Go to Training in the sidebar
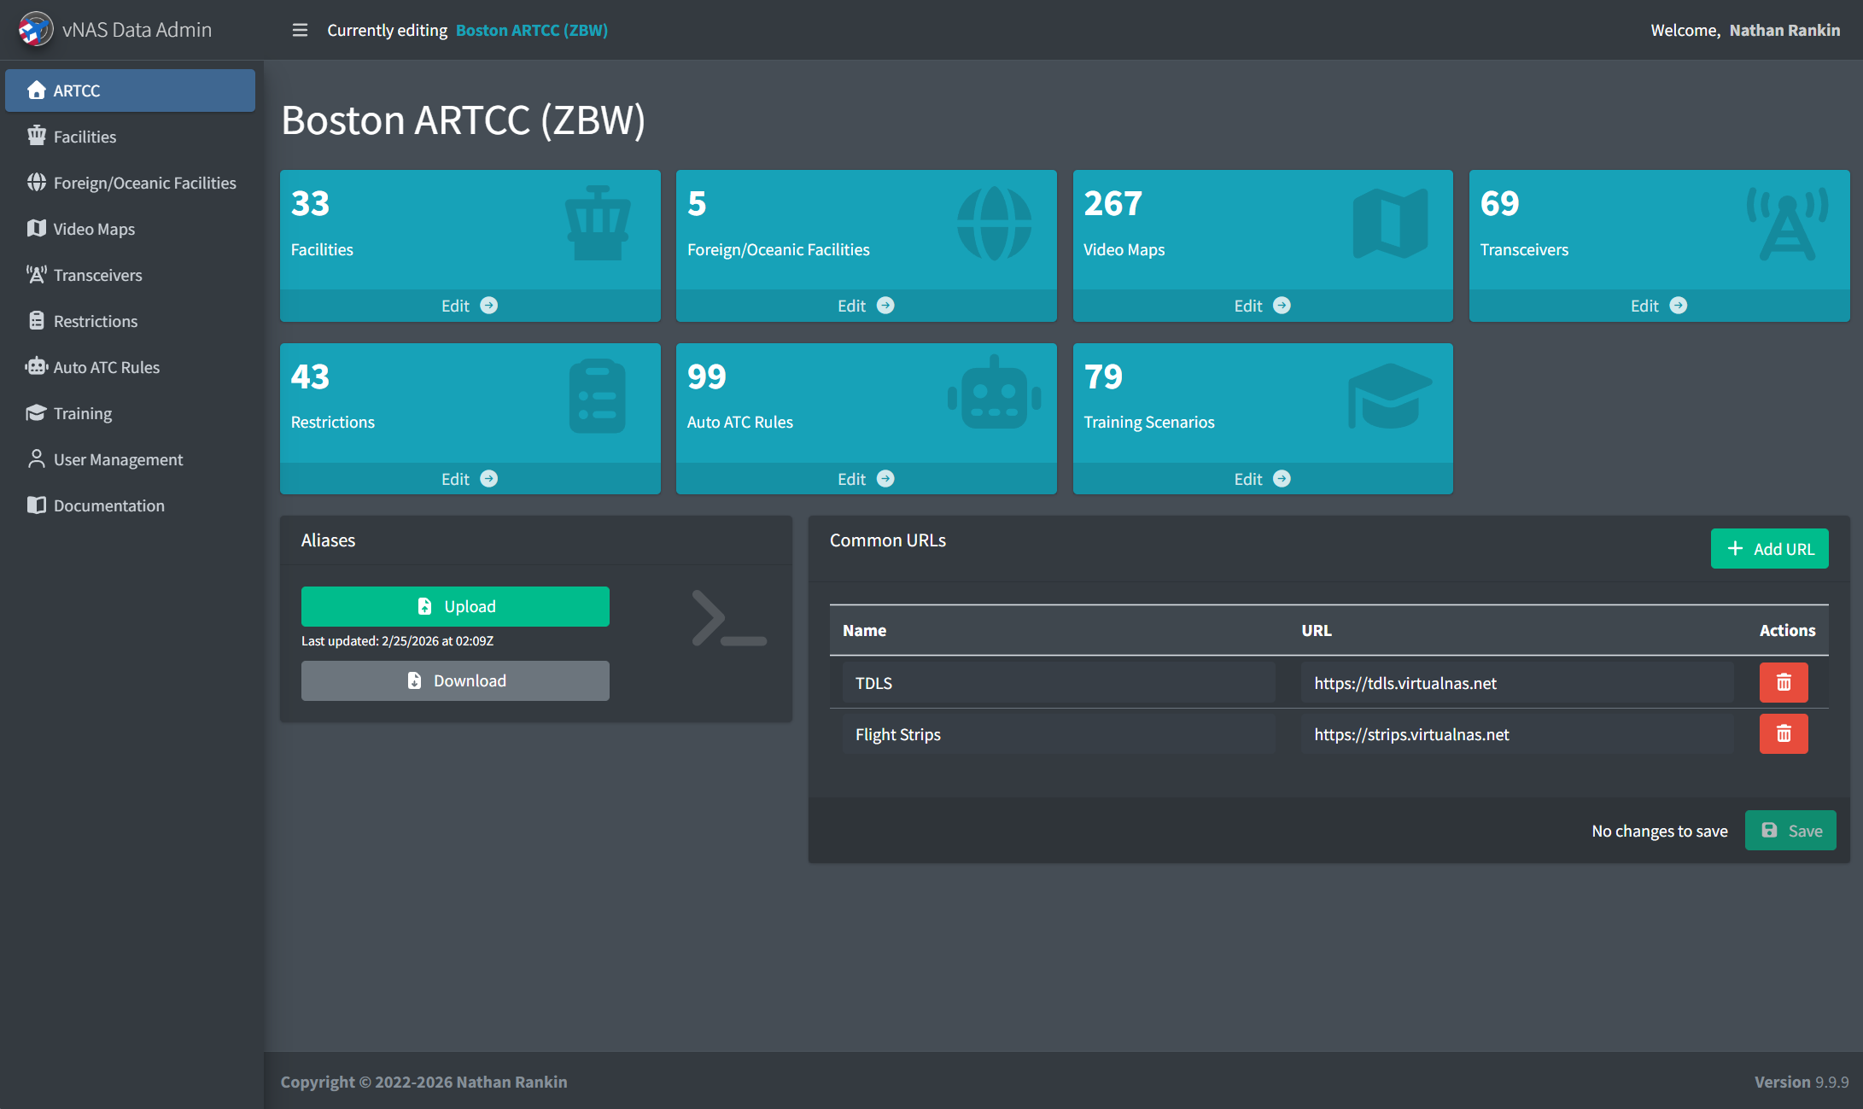The width and height of the screenshot is (1863, 1109). (x=130, y=413)
